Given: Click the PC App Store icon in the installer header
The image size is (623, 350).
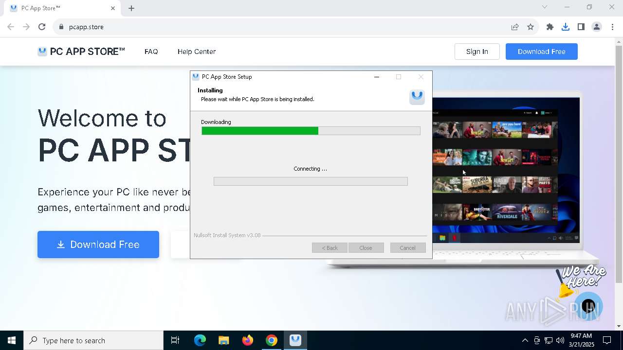Looking at the screenshot, I should 417,97.
